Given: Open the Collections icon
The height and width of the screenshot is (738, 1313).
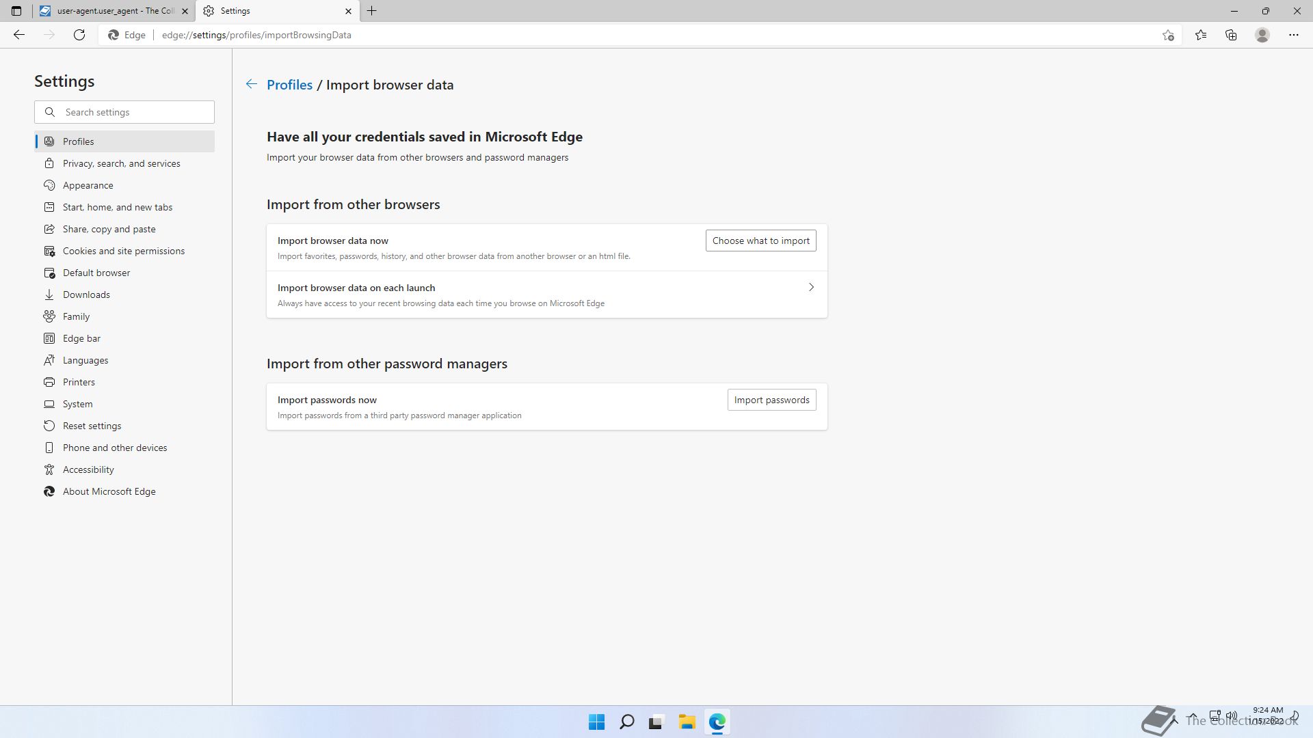Looking at the screenshot, I should coord(1231,35).
